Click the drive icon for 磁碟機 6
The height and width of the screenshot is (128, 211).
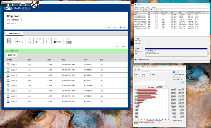pyautogui.click(x=8, y=91)
